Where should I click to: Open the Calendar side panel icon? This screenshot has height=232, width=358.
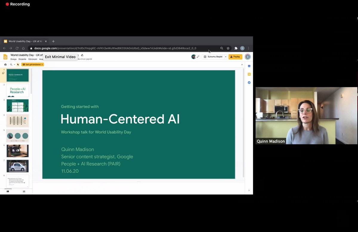249,66
